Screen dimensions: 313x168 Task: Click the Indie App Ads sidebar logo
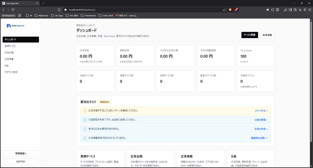pos(16,26)
